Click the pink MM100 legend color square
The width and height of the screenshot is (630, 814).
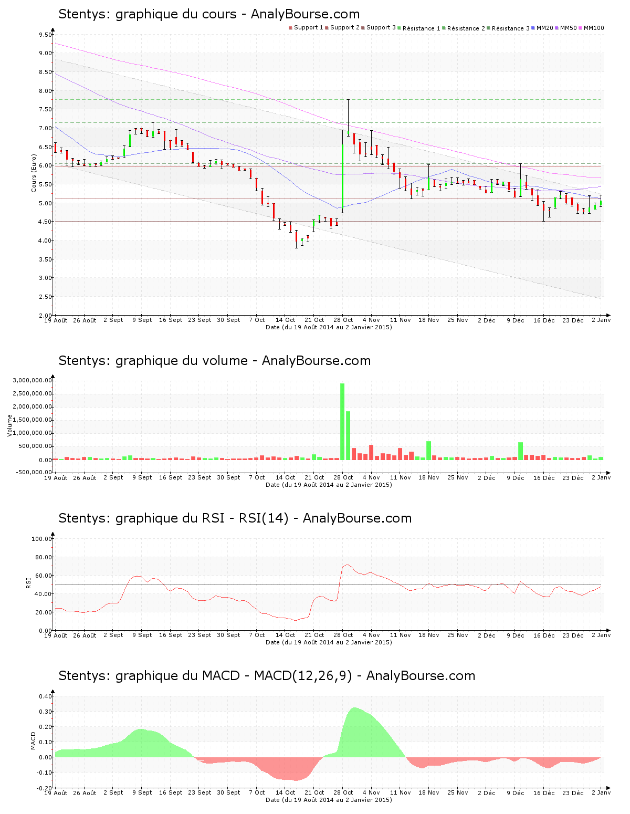point(581,28)
